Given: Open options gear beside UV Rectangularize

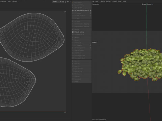Looking at the screenshot, I should point(90,48).
